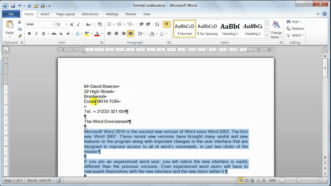Open Microsoft Word Help question mark
331x186 pixels.
(325, 14)
